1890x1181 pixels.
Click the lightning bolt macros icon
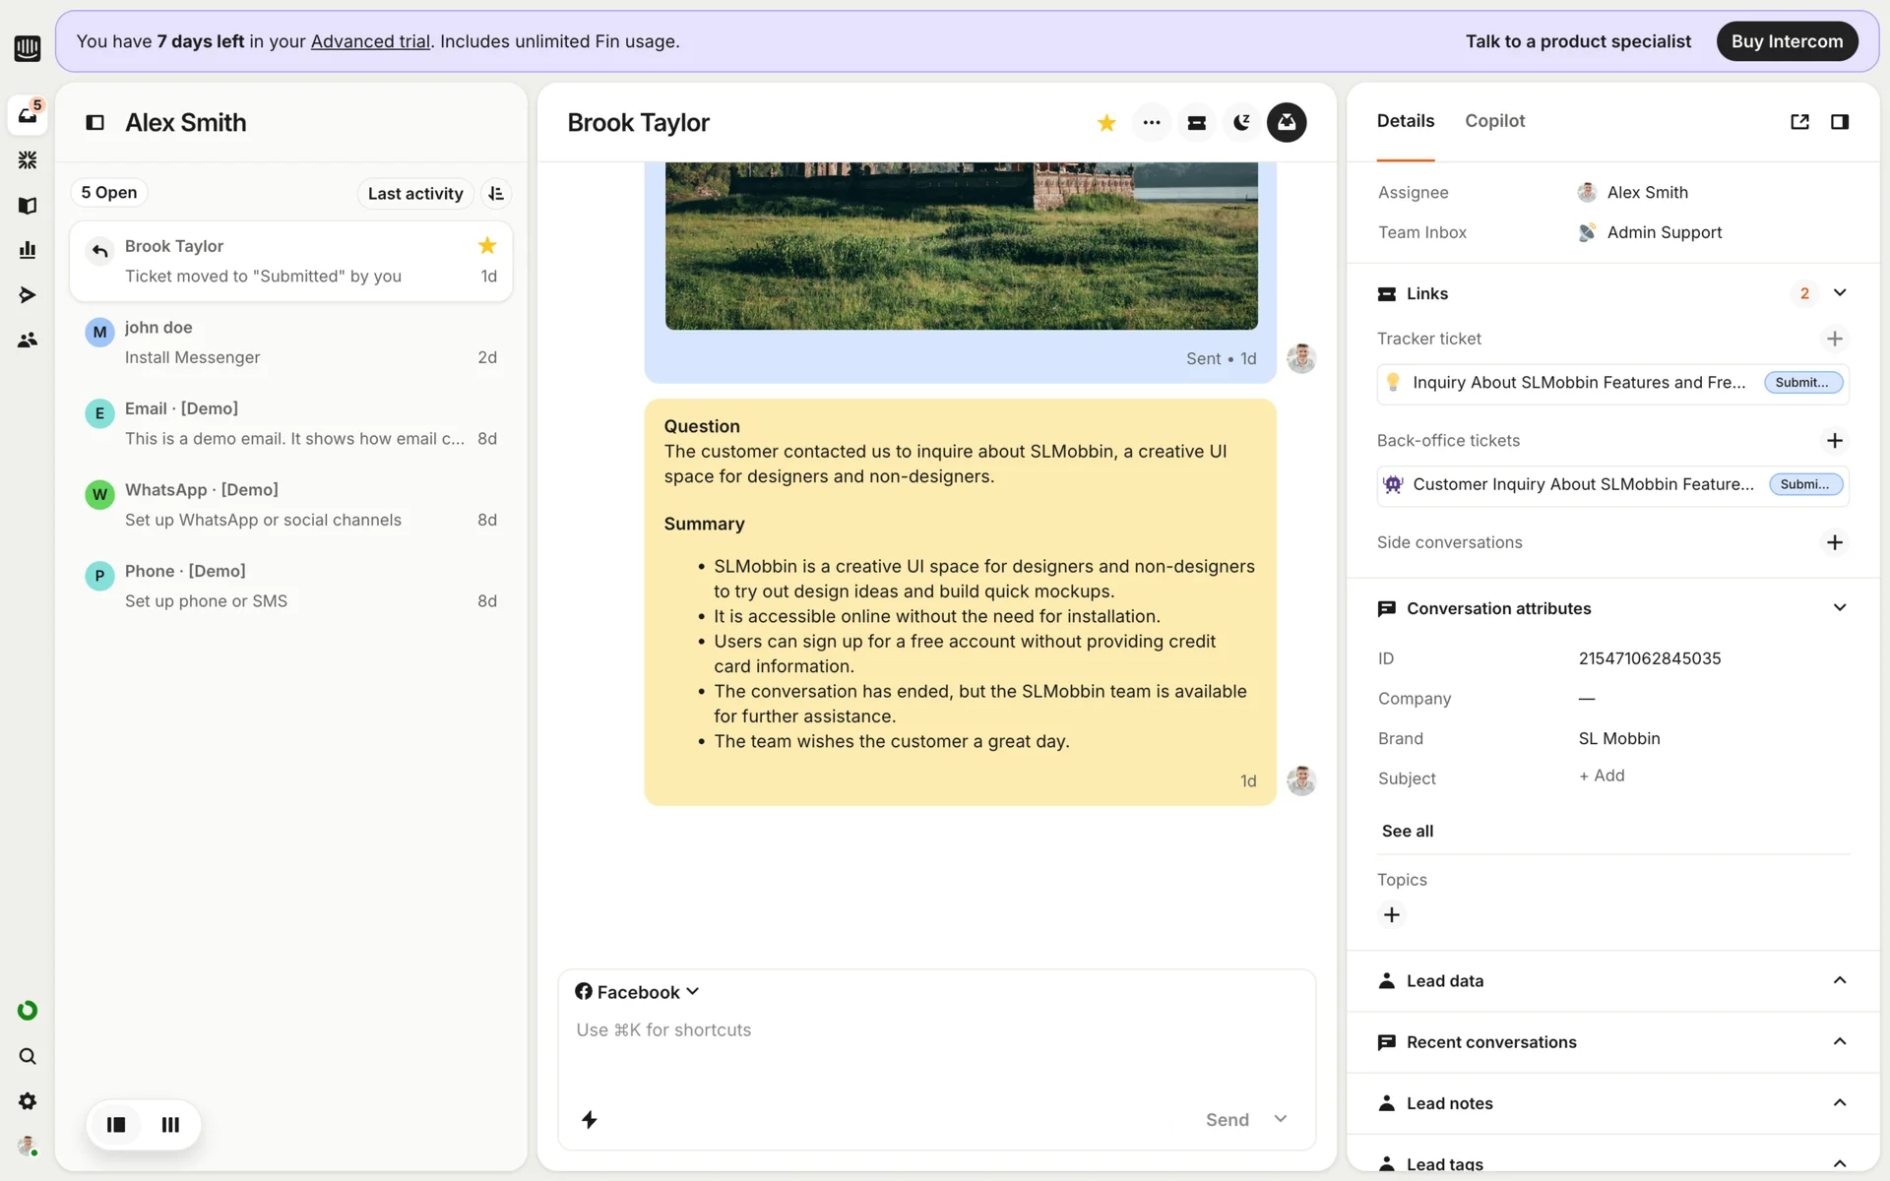coord(589,1119)
